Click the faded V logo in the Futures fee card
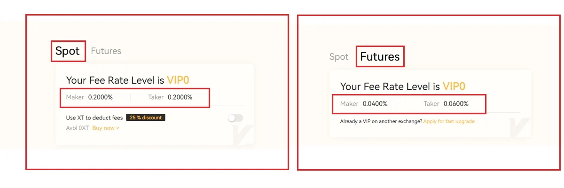 coord(519,127)
